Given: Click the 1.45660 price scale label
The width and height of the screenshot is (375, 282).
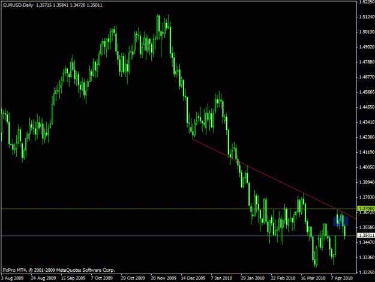Looking at the screenshot, I should (x=367, y=92).
